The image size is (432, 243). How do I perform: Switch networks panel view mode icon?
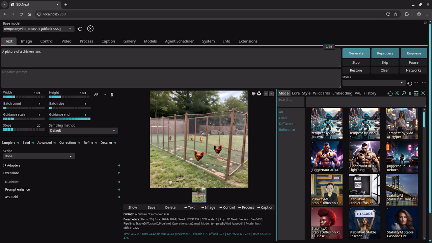(416, 93)
